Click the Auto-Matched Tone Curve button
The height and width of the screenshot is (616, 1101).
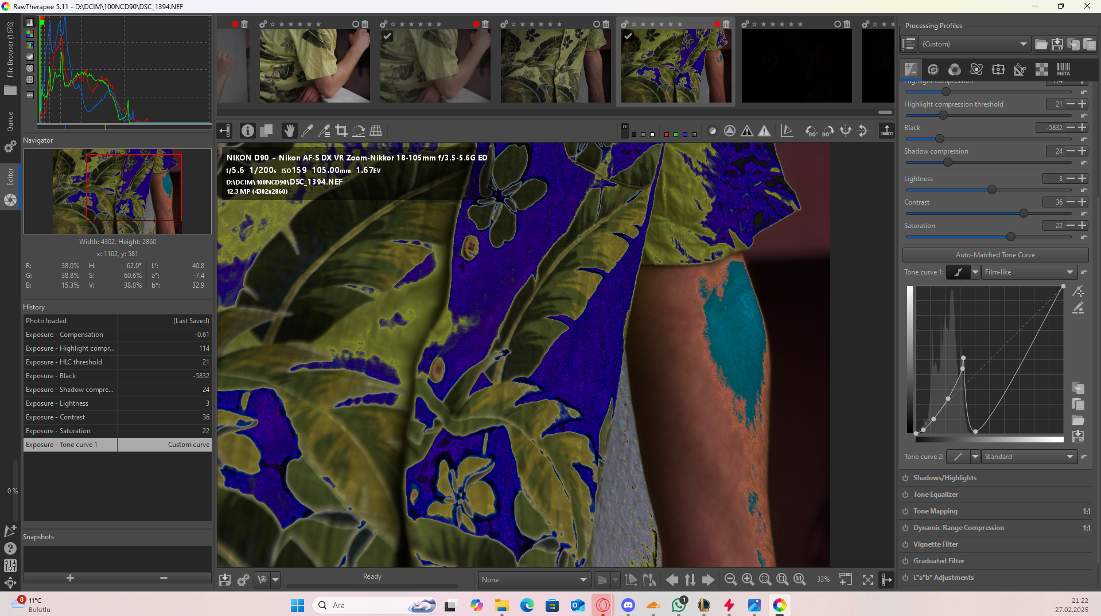995,255
